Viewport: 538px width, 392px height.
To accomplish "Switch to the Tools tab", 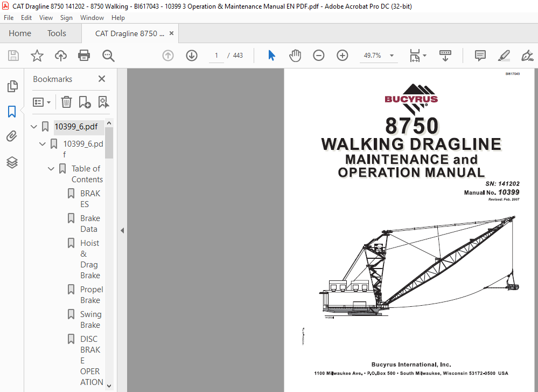I will 57,33.
